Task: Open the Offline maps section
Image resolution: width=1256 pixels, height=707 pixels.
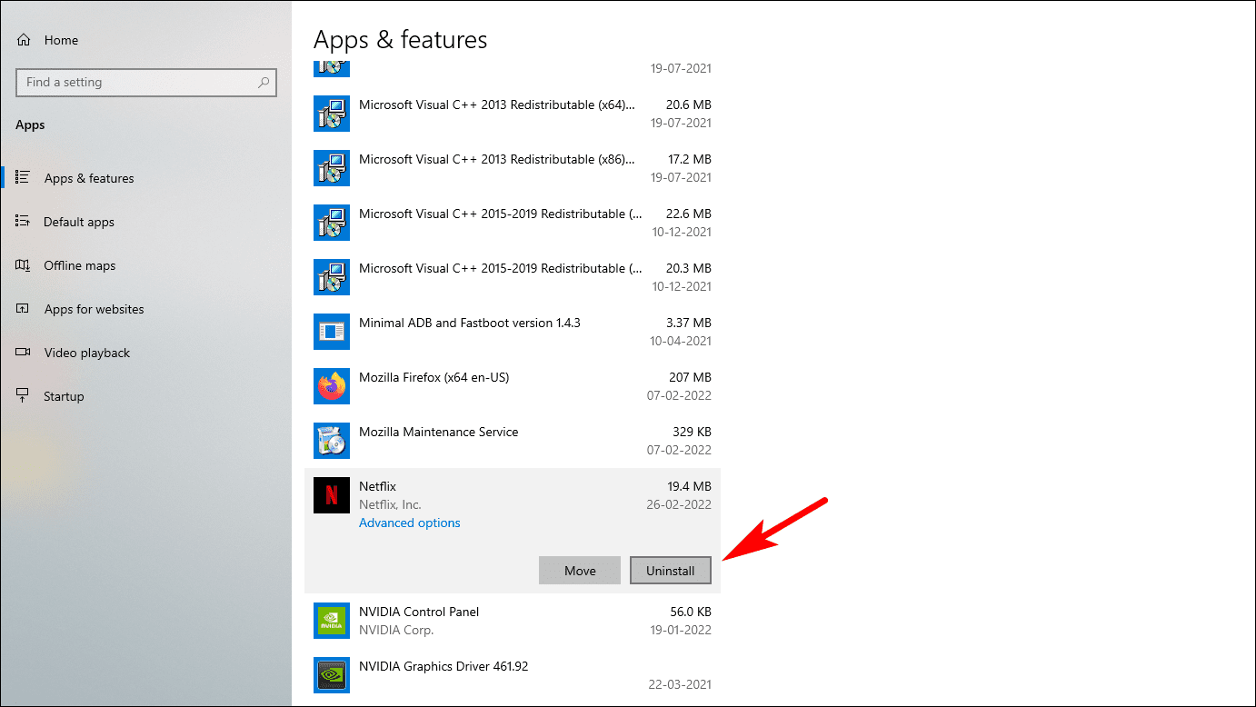Action: coord(145,265)
